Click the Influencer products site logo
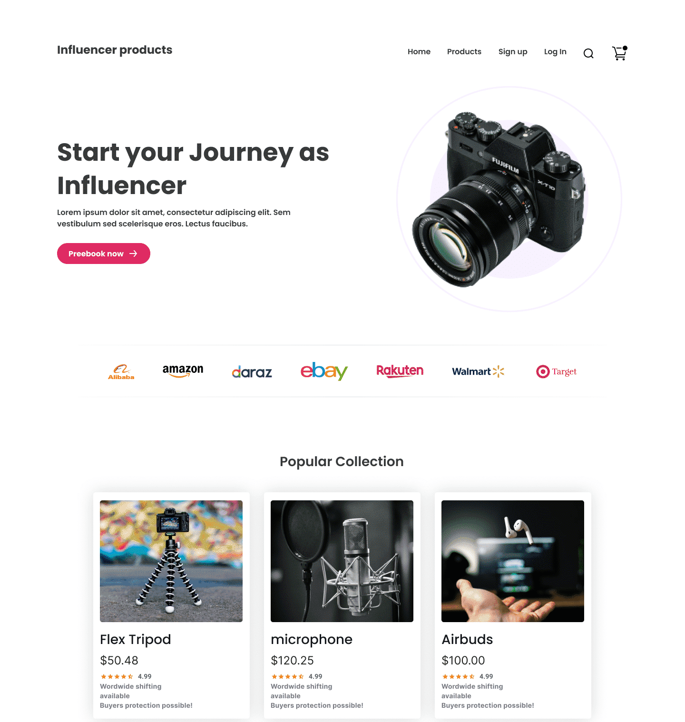This screenshot has width=685, height=722. (115, 50)
